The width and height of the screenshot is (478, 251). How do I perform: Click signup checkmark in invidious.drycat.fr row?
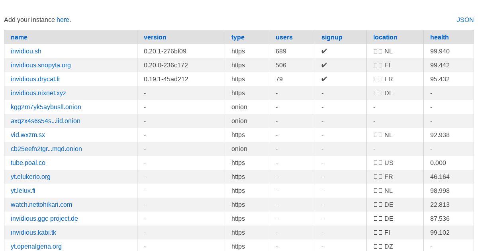coord(324,79)
